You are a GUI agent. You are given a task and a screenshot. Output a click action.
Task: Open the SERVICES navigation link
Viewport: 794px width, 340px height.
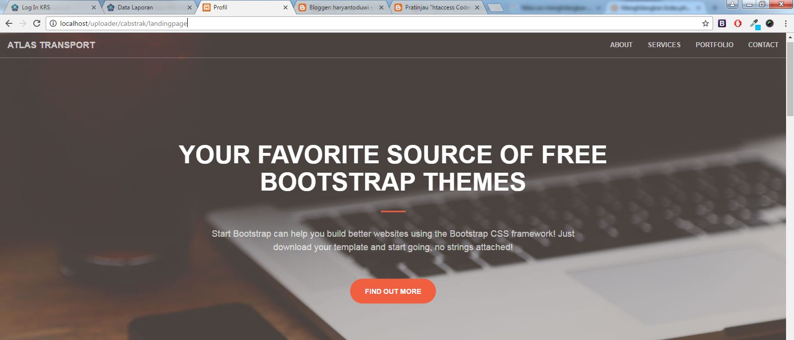click(x=664, y=45)
